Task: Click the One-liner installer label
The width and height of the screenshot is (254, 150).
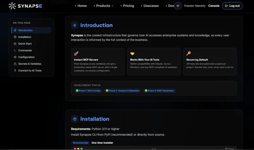Action: (102, 143)
